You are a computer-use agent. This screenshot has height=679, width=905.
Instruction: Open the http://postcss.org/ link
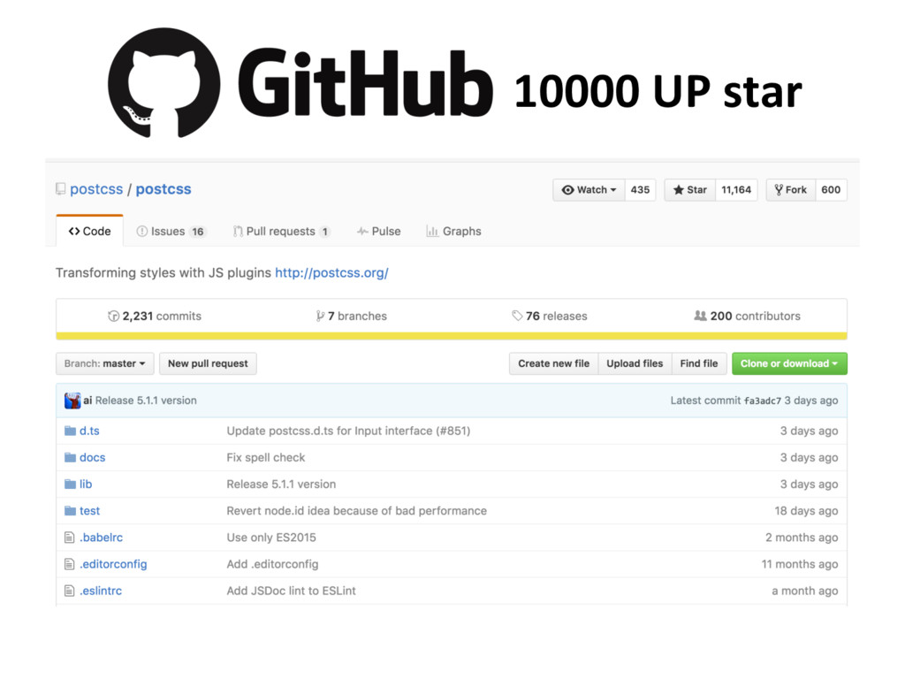332,272
